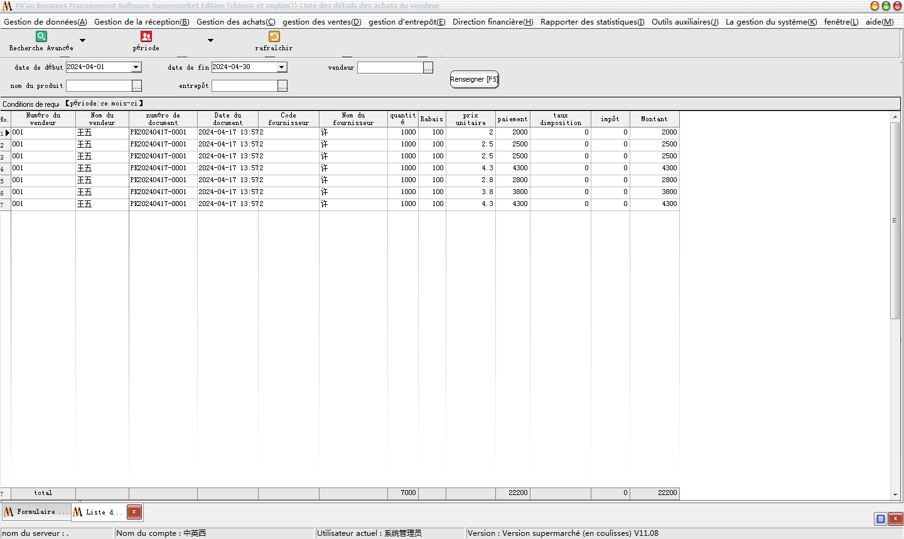
Task: Click the application logo icon in title bar
Action: (x=7, y=6)
